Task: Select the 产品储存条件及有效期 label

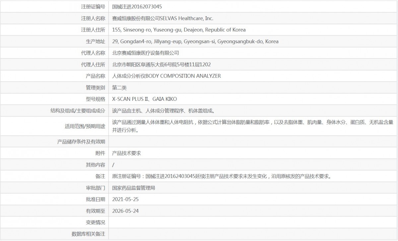Action: [x=81, y=142]
